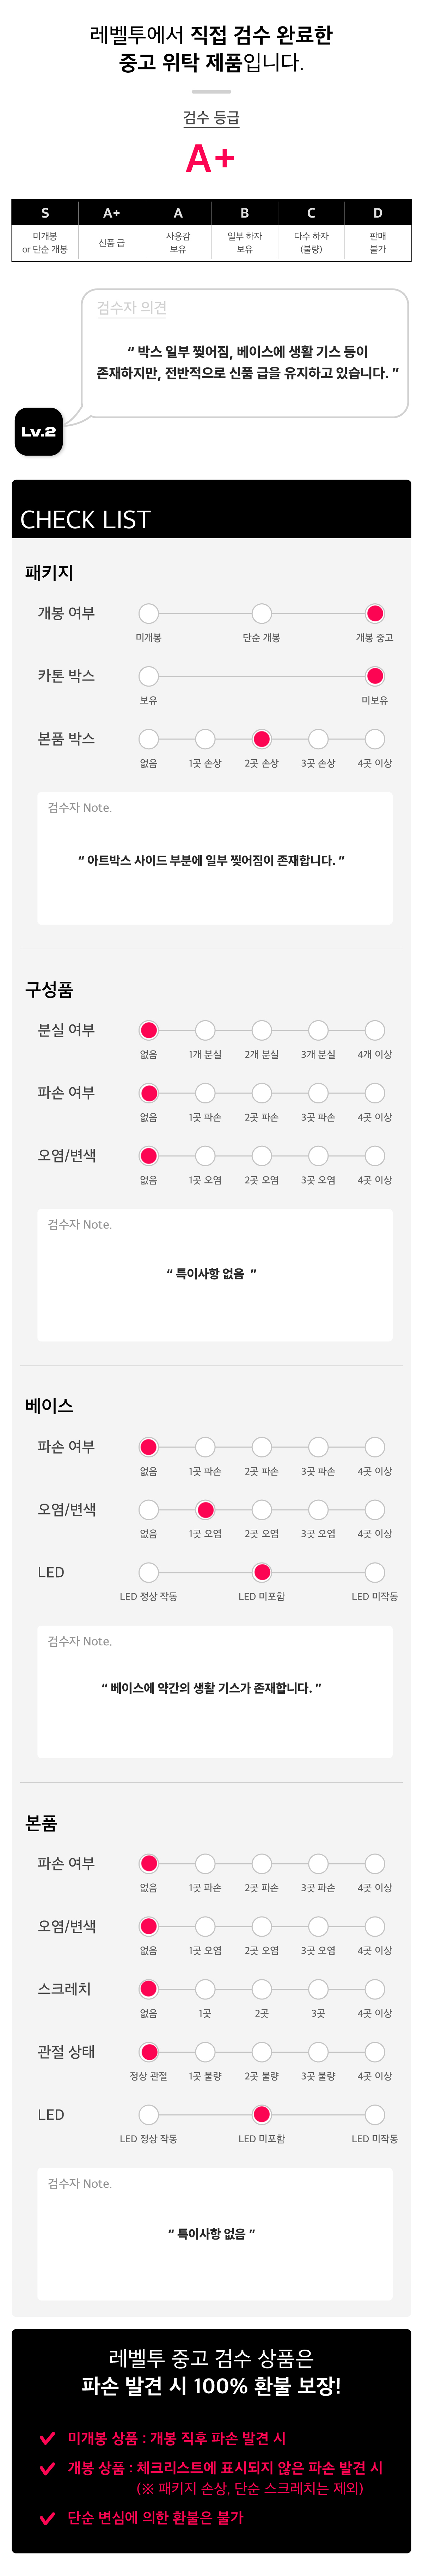Click the red checkmark beside 개봉 상품
This screenshot has width=423, height=2576.
46,2468
